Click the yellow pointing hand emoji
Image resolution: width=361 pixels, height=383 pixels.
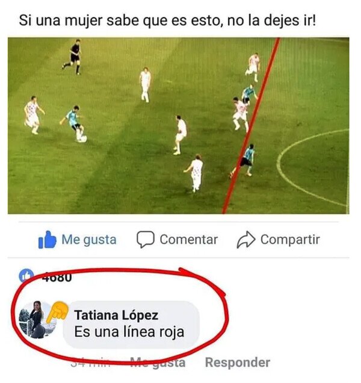57,311
